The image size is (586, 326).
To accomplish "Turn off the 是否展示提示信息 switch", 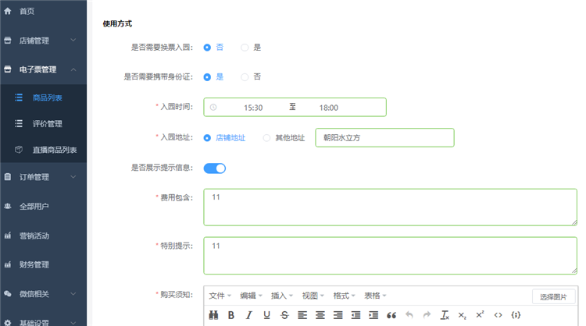I will (215, 168).
